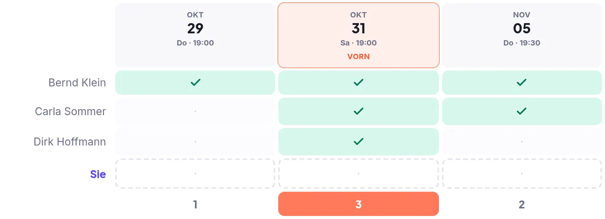Click the vote count 2 under Nov 05
Viewport: 605px width, 219px height.
click(522, 205)
